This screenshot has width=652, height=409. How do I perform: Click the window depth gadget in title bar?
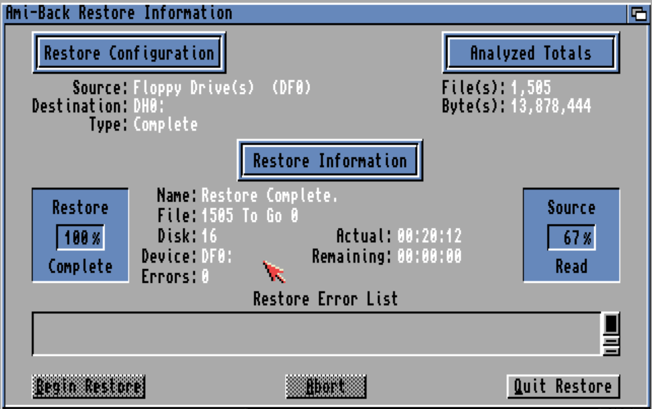pos(638,14)
